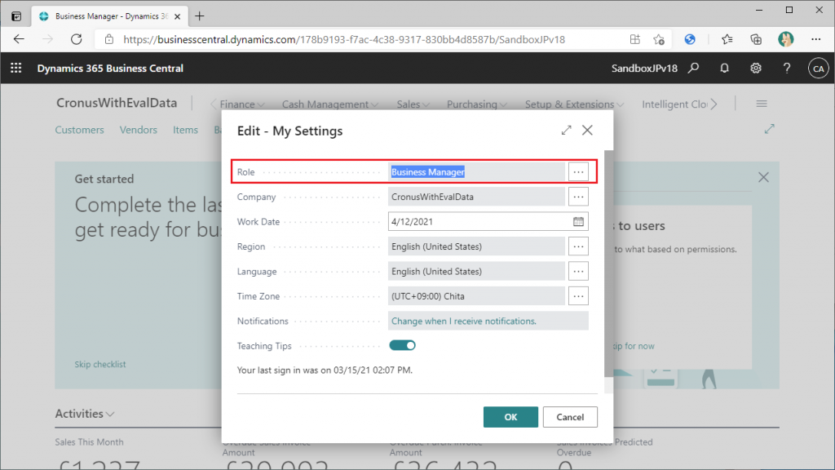The image size is (835, 470).
Task: Open the Work Date calendar picker
Action: click(x=578, y=222)
